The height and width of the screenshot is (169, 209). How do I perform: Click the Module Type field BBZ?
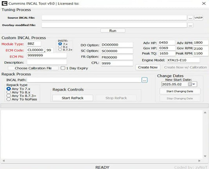tap(34, 44)
